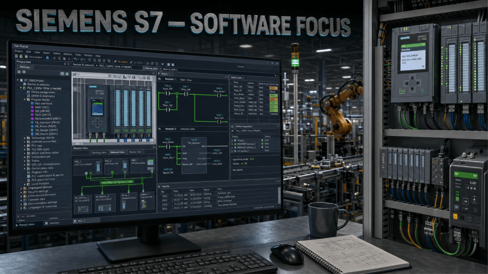Select the Drive_1 SINAMICS G120 device
The width and height of the screenshot is (488, 274).
tap(129, 202)
